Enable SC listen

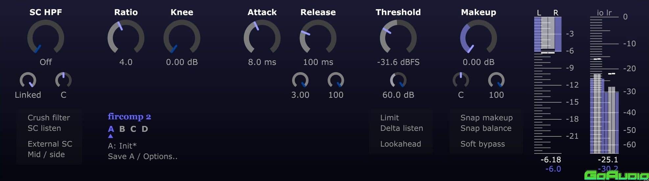(x=44, y=128)
